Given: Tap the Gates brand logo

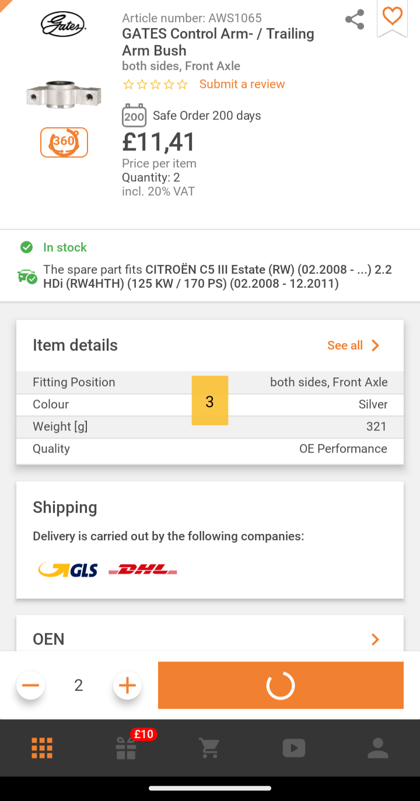Looking at the screenshot, I should (x=64, y=24).
